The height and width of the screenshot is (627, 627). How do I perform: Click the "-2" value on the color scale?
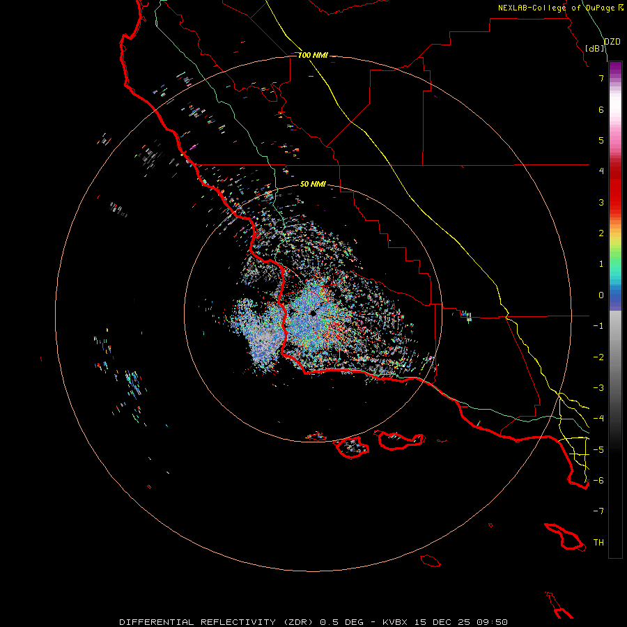[598, 357]
